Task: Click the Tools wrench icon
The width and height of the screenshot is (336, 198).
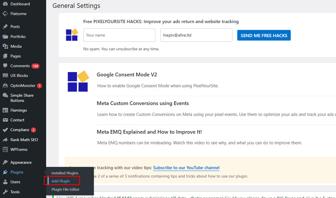Action: (5, 192)
